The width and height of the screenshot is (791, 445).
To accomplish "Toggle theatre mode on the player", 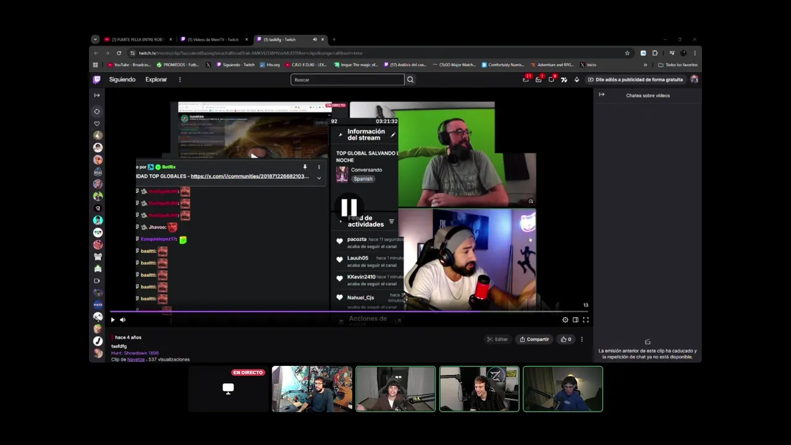I will 575,320.
